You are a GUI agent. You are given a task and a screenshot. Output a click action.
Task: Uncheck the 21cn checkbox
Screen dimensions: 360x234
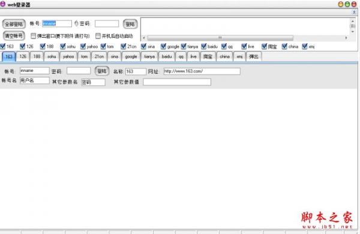click(x=124, y=46)
